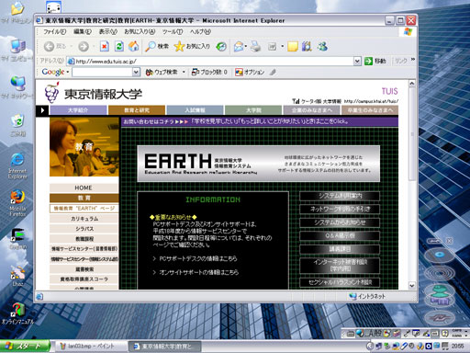Viewport: 470px width, 353px height.
Task: Open the Help (ヘルプ) menu
Action: coord(200,31)
